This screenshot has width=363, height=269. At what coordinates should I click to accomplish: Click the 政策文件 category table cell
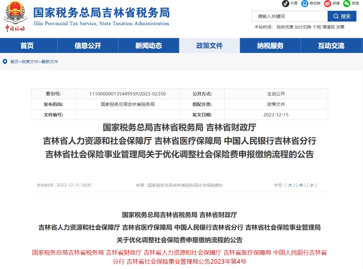tap(276, 104)
